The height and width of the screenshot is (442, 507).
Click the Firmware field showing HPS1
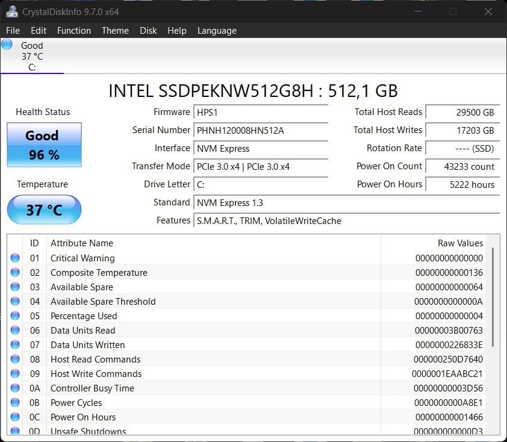click(x=261, y=112)
